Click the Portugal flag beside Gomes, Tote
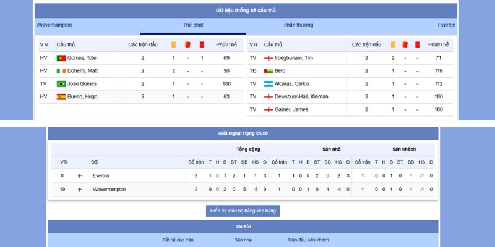The width and height of the screenshot is (495, 247). pos(61,58)
